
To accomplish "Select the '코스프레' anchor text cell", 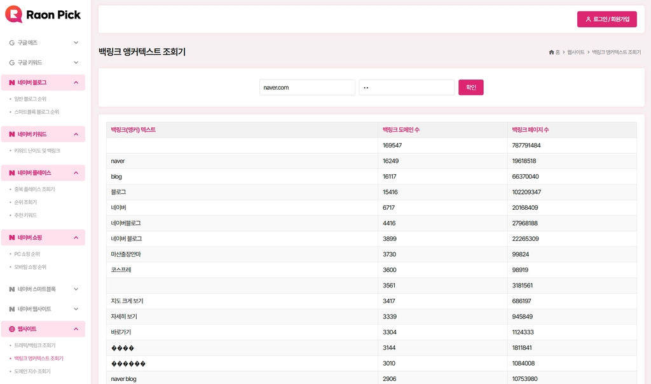I will [242, 270].
